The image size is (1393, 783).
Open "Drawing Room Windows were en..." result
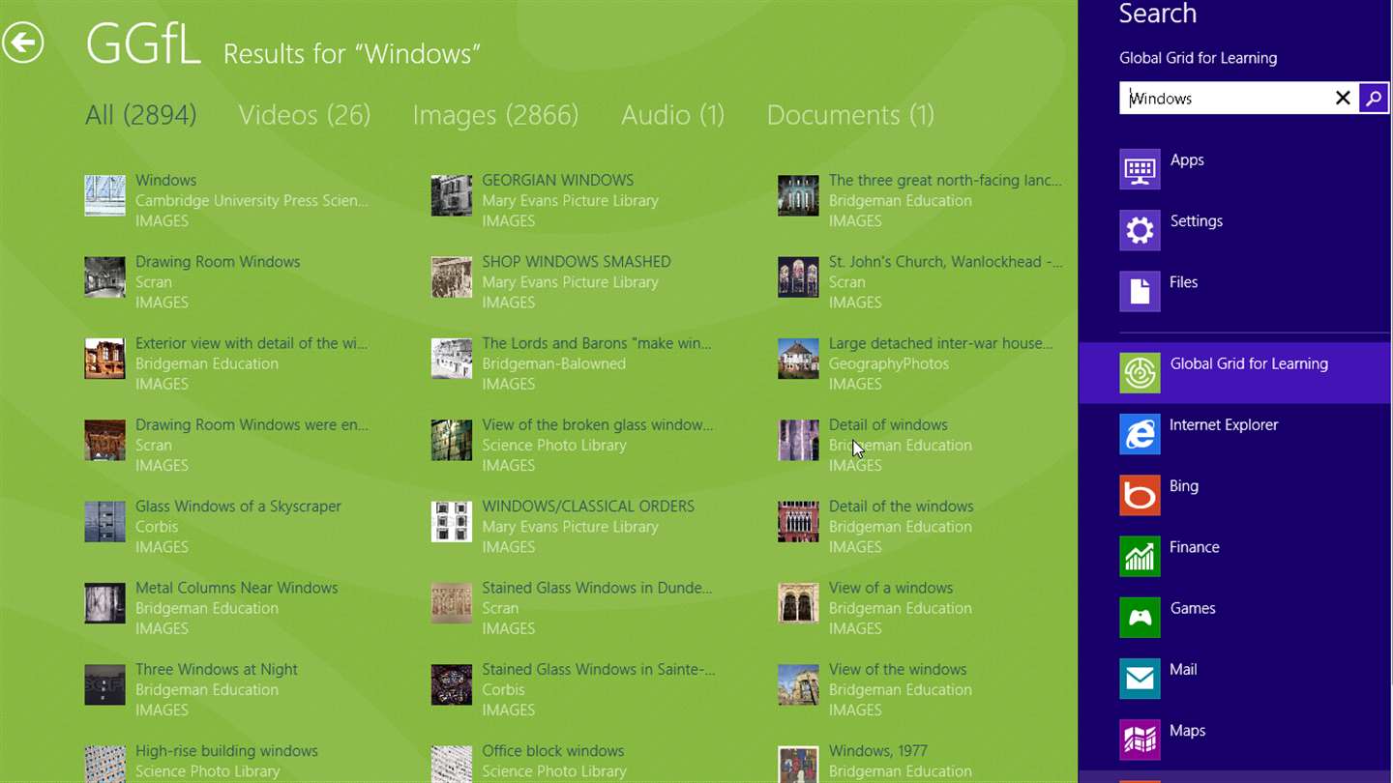click(226, 445)
